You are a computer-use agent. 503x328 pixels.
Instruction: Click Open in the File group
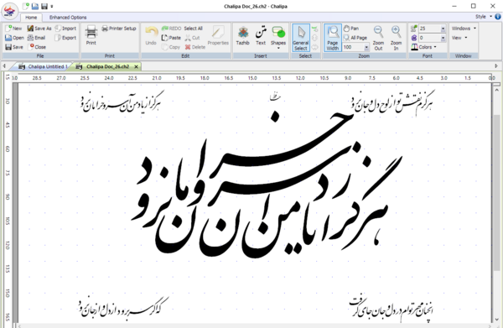pyautogui.click(x=14, y=38)
